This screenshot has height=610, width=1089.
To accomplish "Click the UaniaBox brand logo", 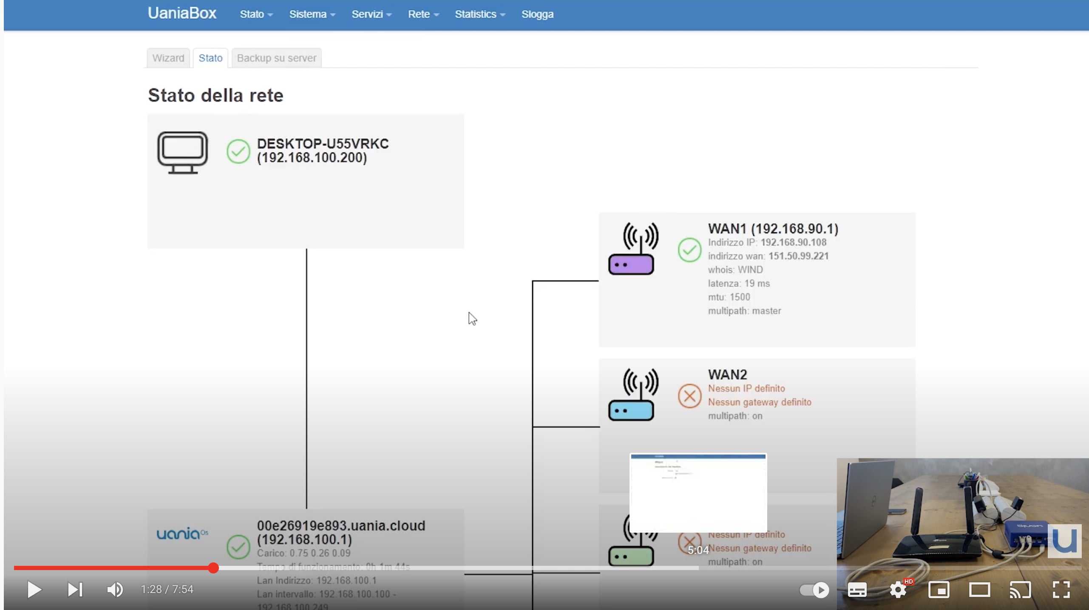I will 182,14.
